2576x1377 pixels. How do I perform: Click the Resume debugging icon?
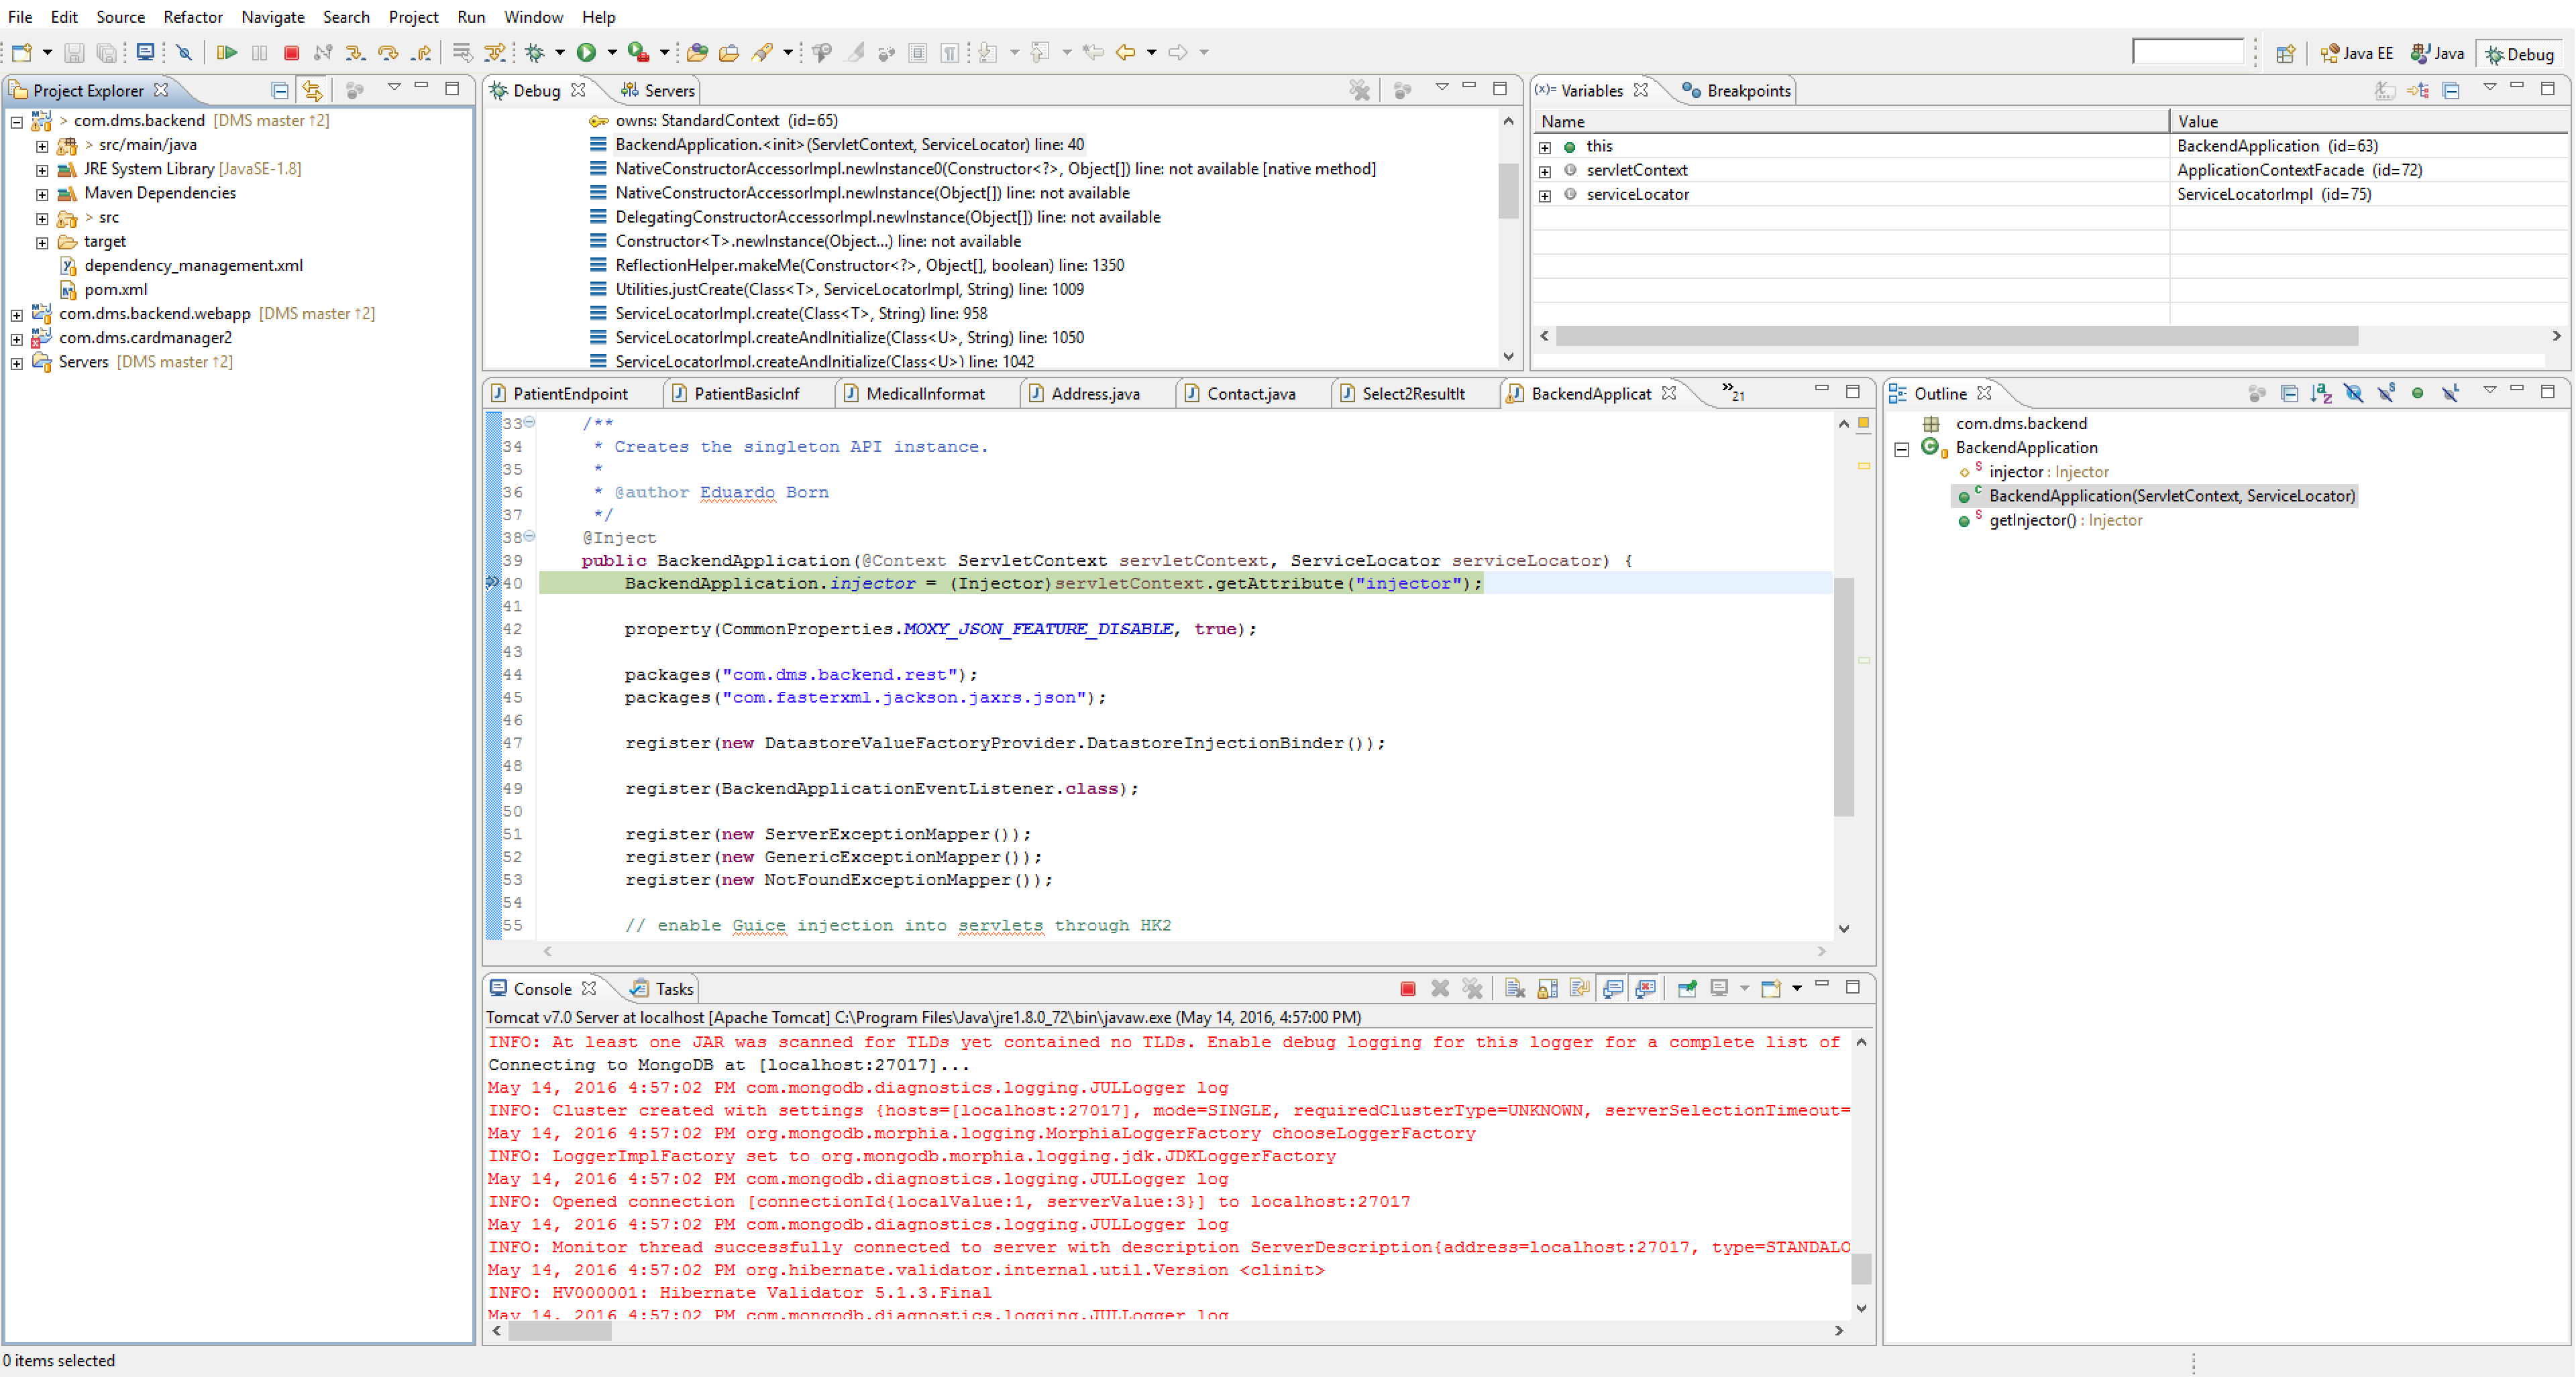(227, 52)
